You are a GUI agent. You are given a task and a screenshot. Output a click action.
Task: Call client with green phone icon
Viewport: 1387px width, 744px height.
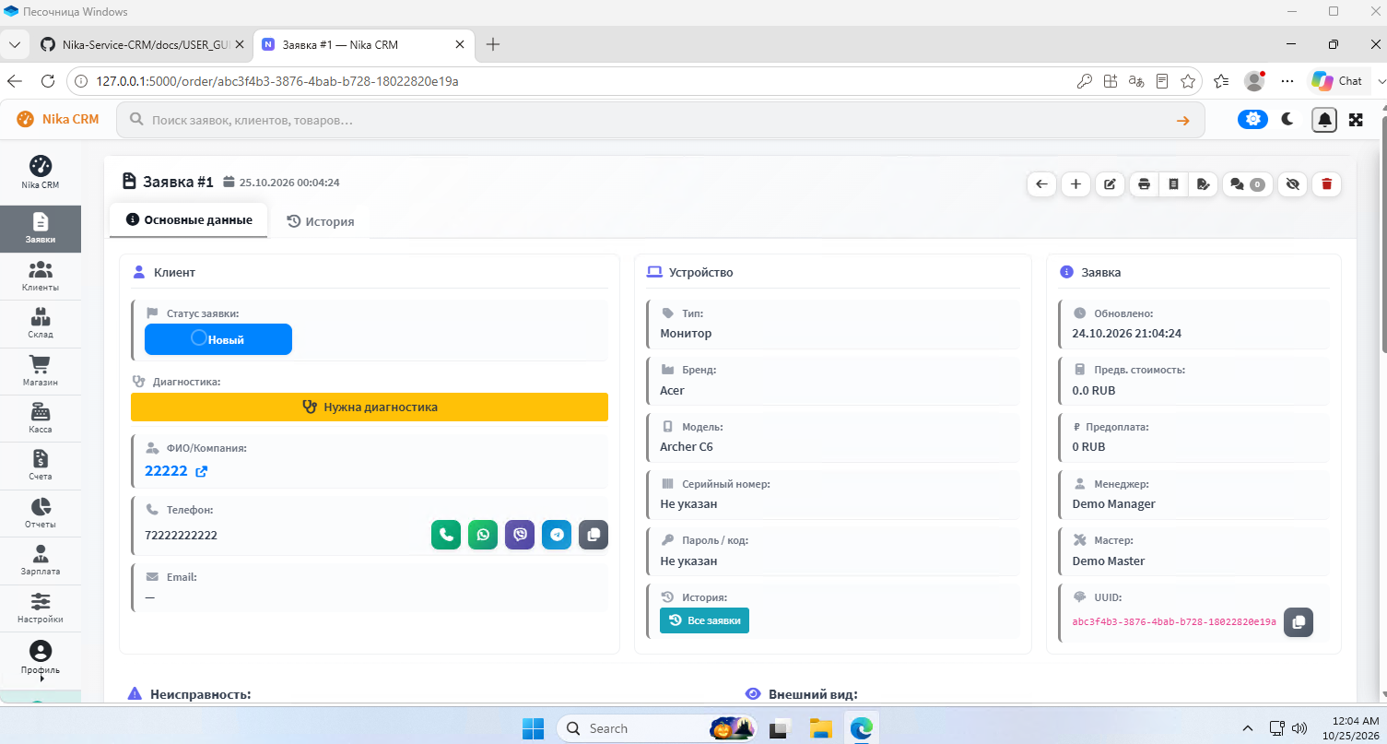coord(446,535)
